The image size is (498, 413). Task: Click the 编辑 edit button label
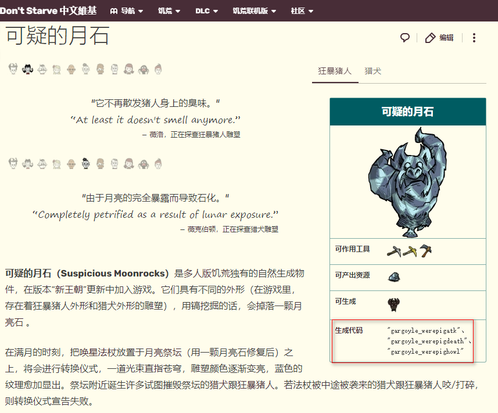[446, 38]
